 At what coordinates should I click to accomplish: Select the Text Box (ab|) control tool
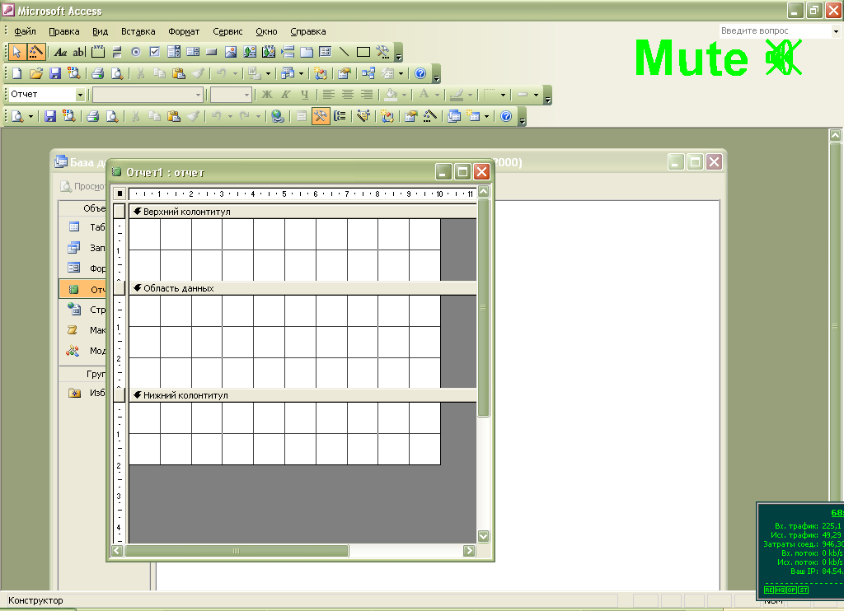(x=78, y=52)
